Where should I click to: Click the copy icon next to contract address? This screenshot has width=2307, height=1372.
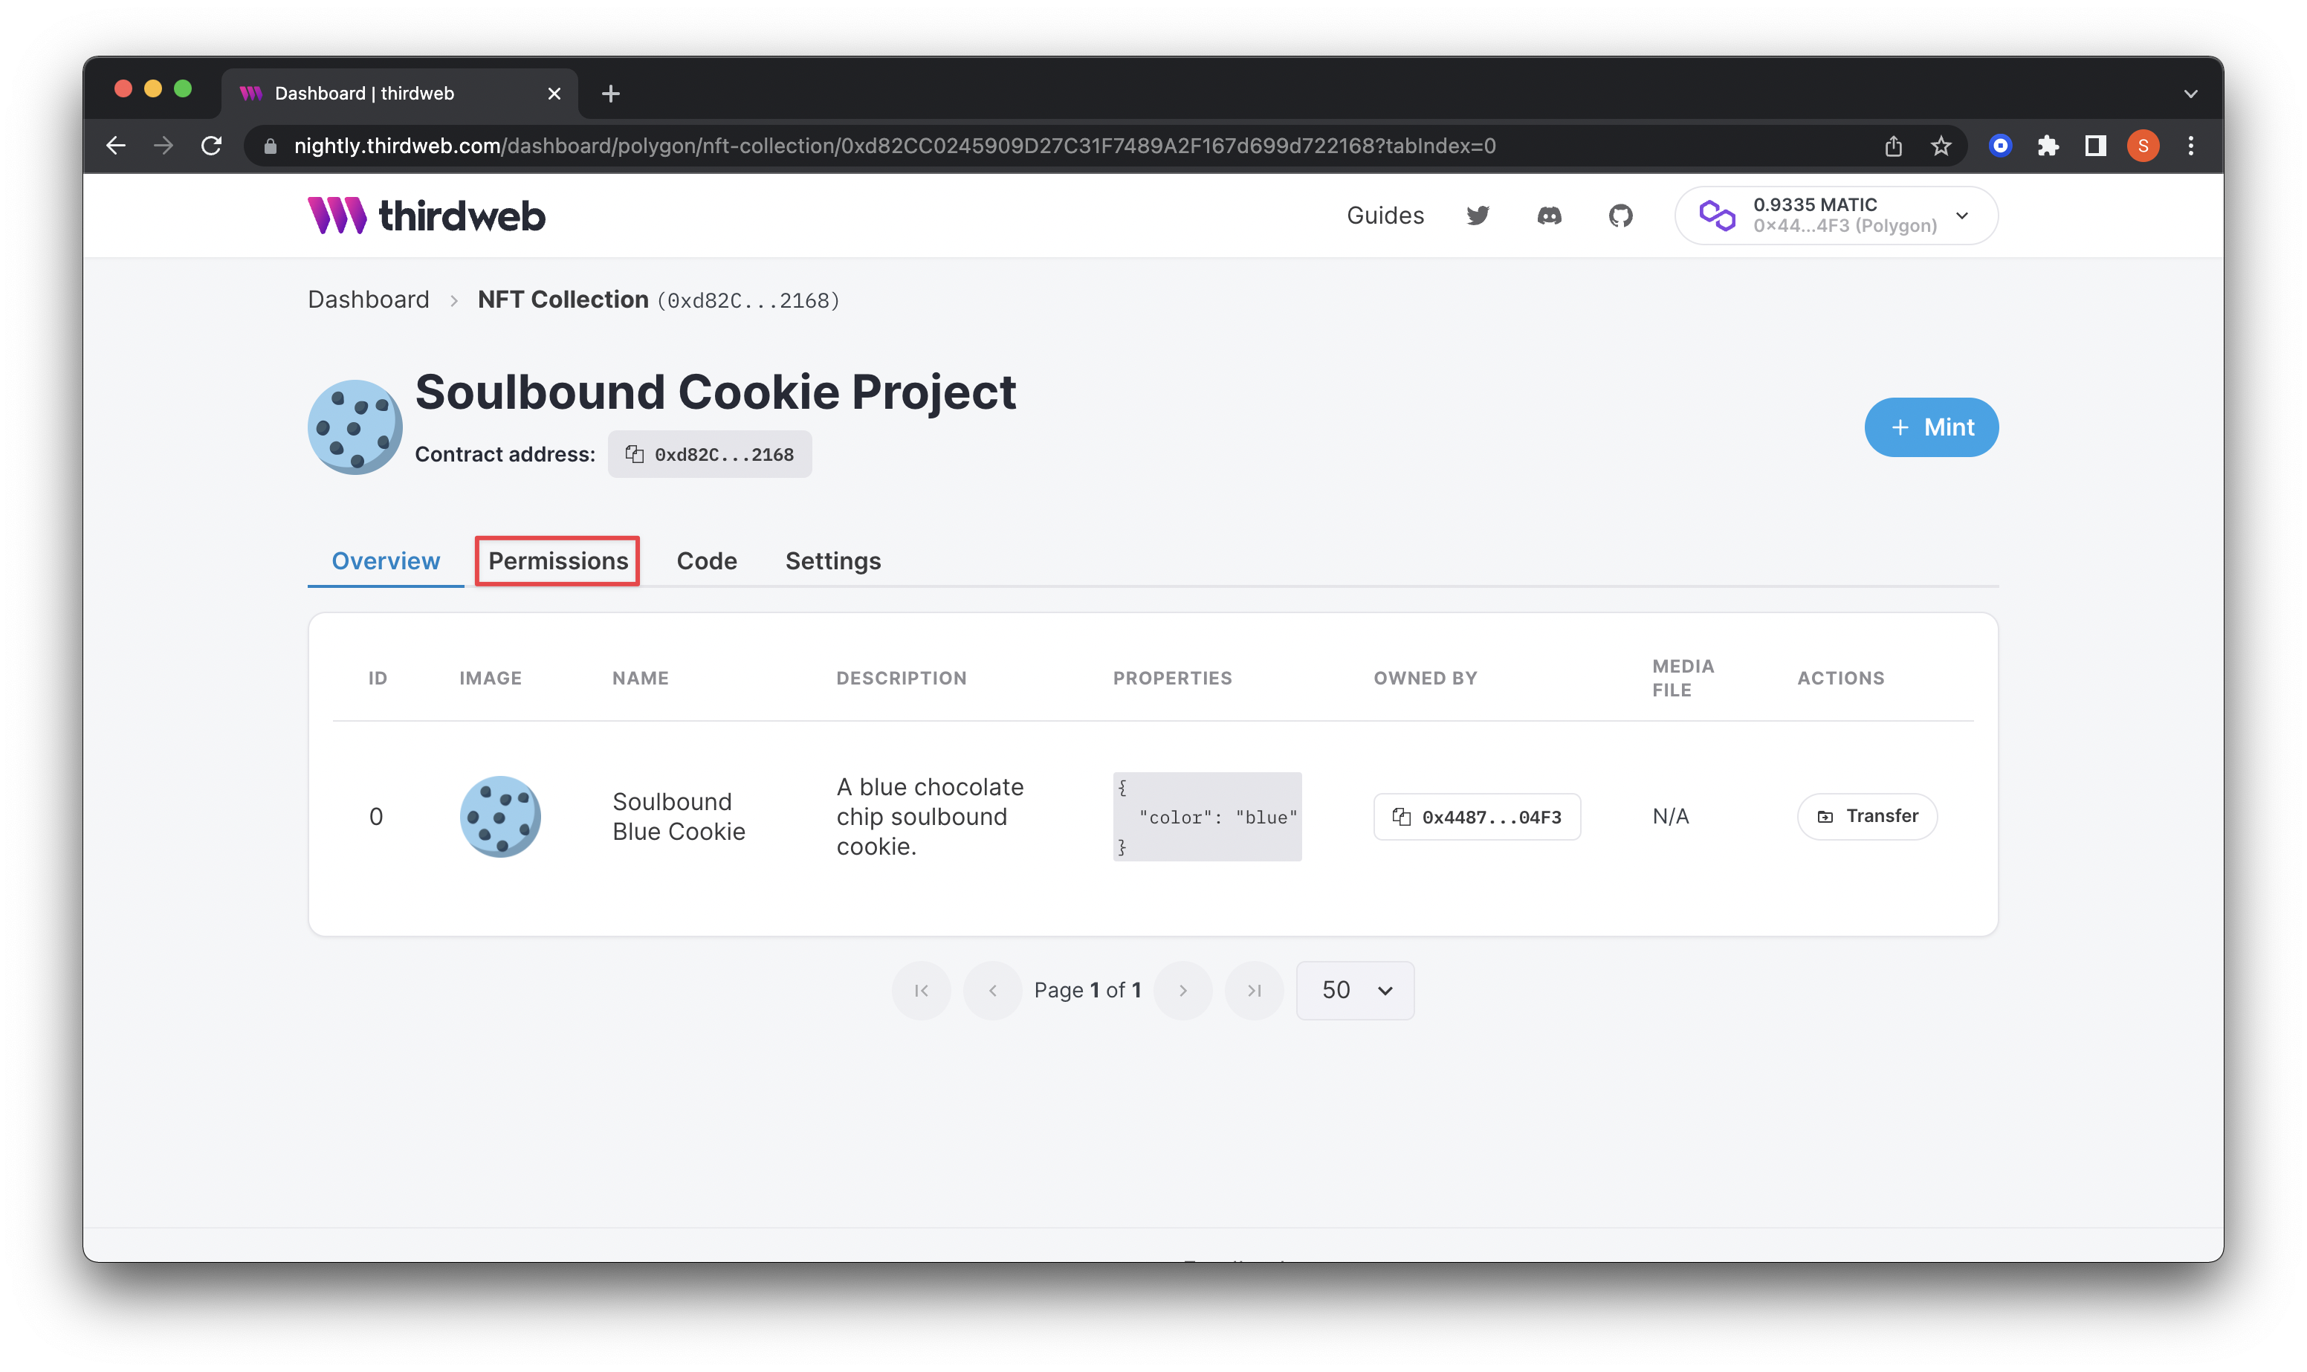pos(635,454)
